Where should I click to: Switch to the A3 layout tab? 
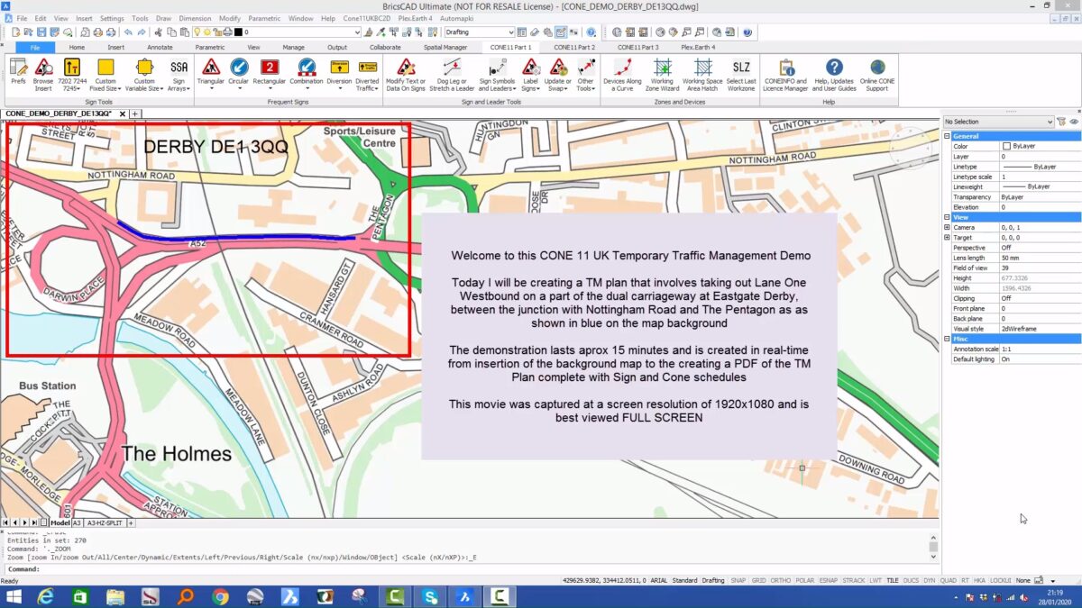click(77, 522)
